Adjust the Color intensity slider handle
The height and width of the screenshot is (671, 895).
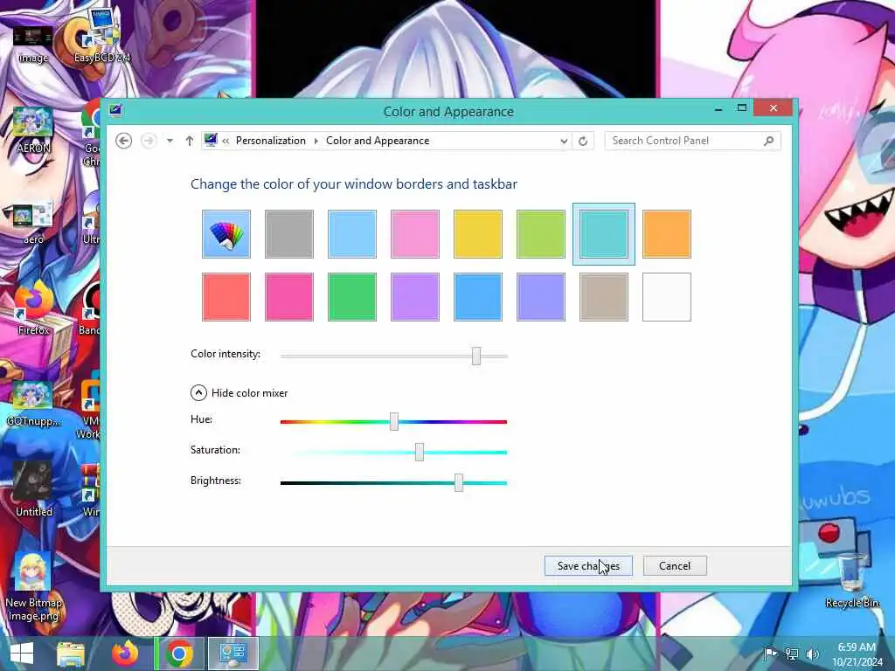click(x=476, y=356)
